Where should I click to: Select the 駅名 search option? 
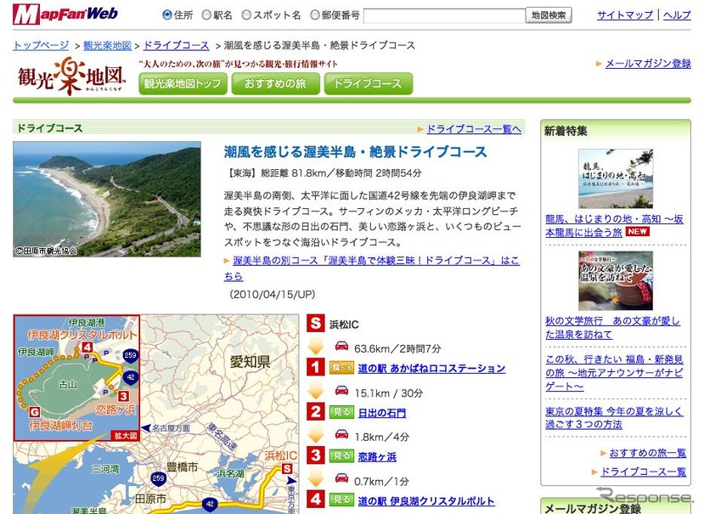[206, 15]
